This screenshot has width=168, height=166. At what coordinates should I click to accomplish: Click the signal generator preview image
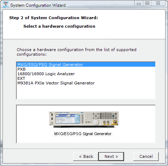coord(84,120)
